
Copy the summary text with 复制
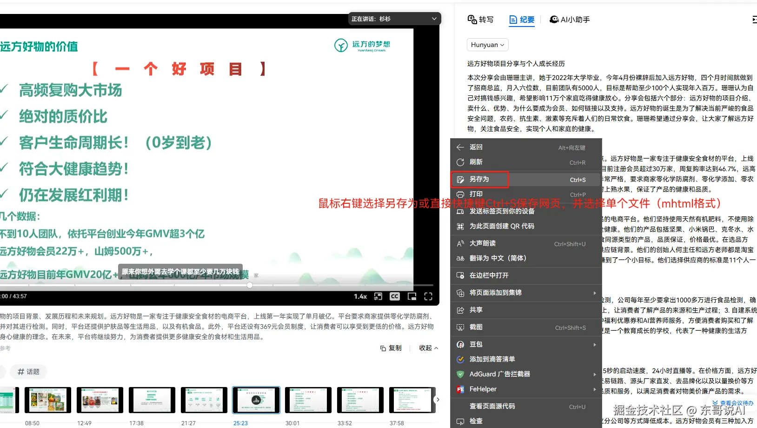coord(391,348)
